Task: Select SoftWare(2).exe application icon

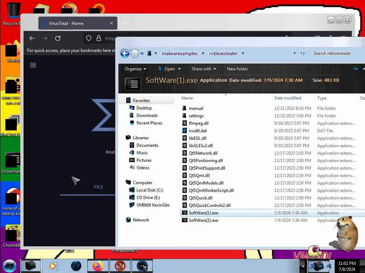Action: pos(184,220)
